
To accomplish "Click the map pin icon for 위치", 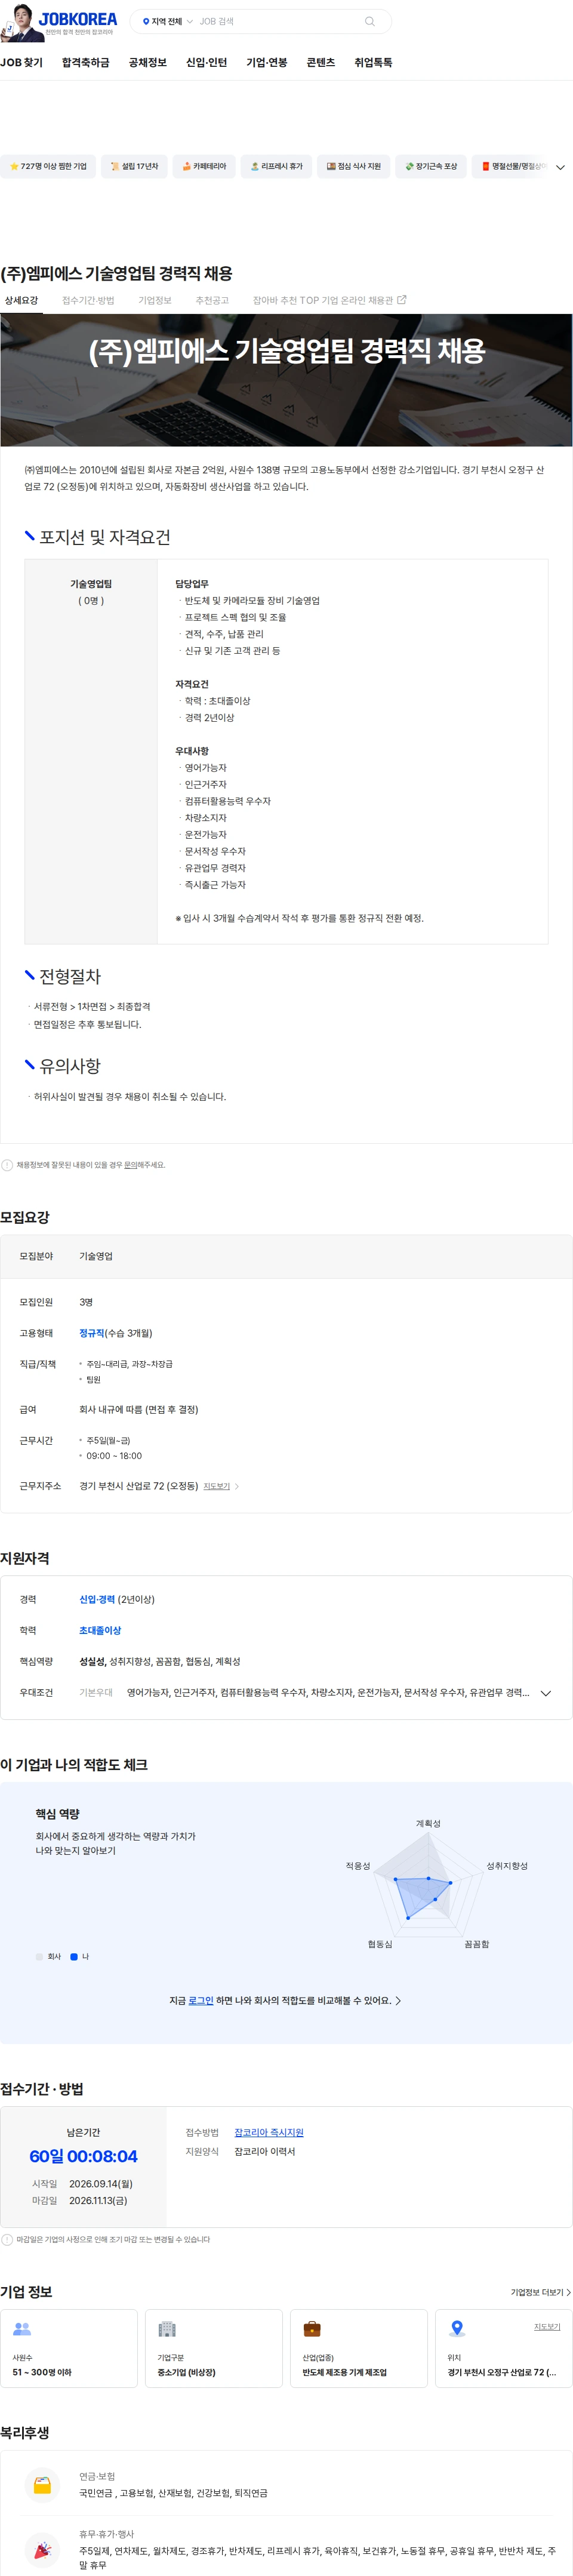I will pos(457,2329).
